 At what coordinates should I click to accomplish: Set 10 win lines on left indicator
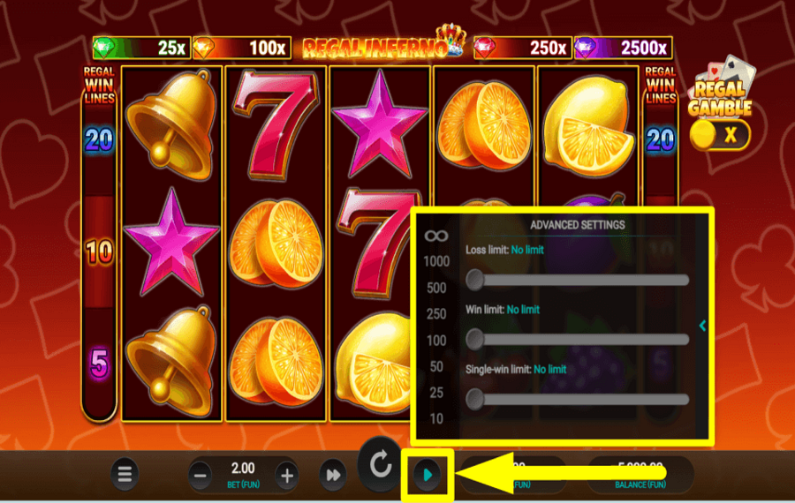(99, 251)
